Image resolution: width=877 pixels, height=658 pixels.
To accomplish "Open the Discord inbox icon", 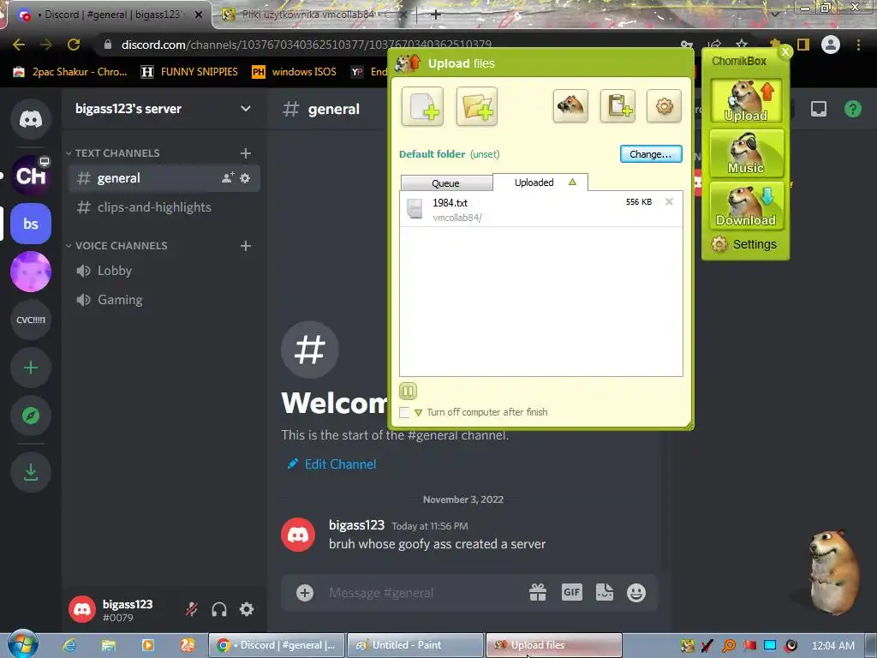I will (819, 109).
